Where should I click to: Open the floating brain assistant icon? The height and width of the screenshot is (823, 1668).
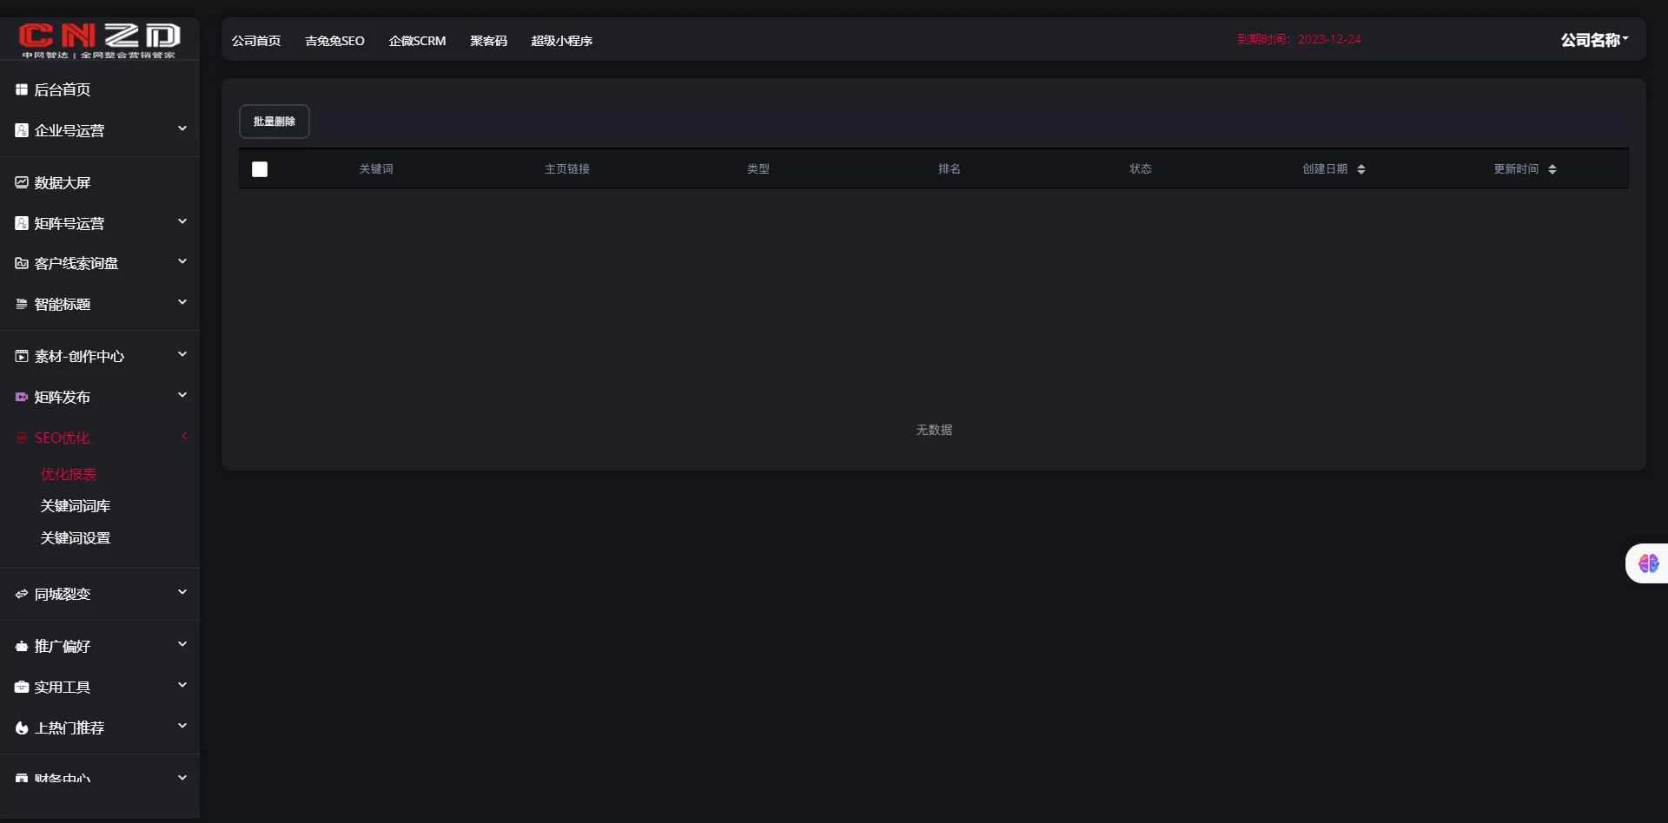pos(1648,563)
